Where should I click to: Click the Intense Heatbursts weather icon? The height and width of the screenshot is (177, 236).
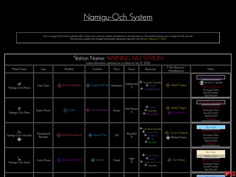(x=59, y=135)
